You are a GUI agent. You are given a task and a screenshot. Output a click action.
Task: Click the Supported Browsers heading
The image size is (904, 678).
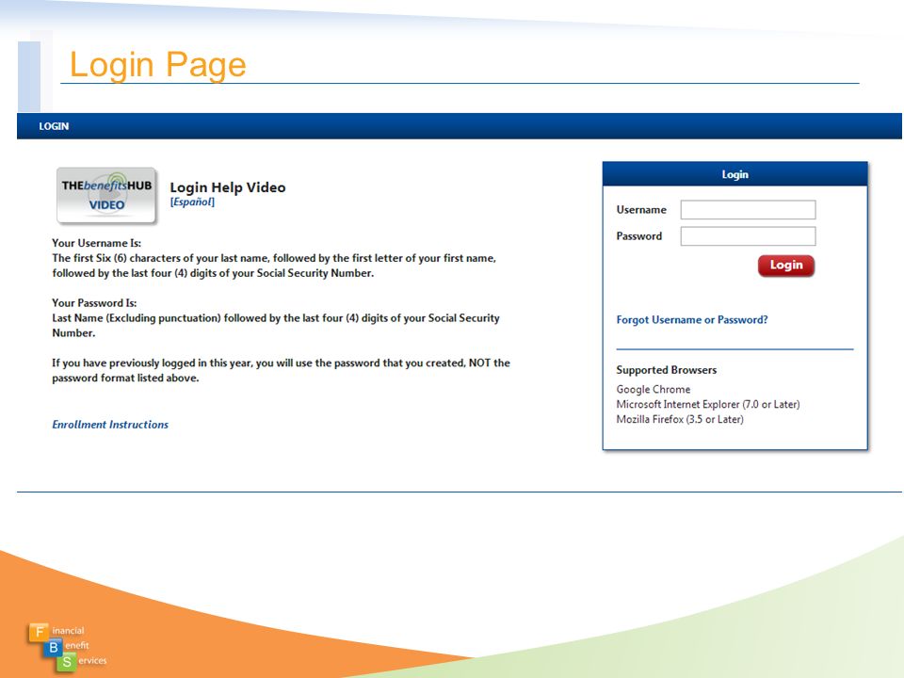coord(667,369)
